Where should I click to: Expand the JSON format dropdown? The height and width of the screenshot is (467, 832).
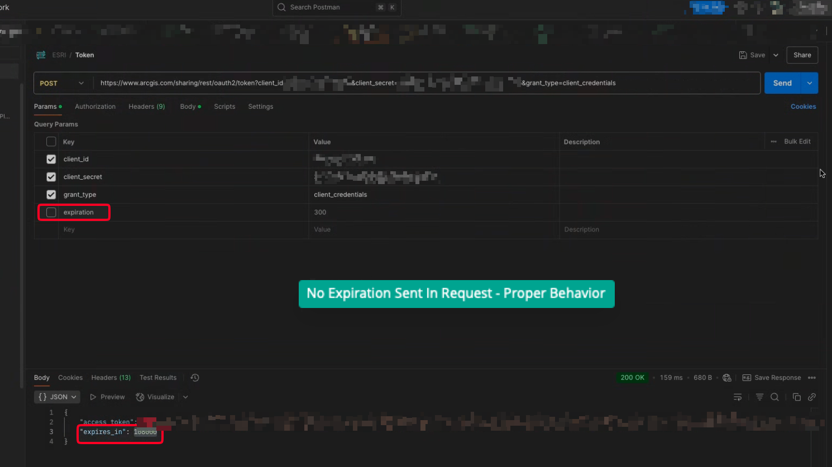click(x=57, y=397)
